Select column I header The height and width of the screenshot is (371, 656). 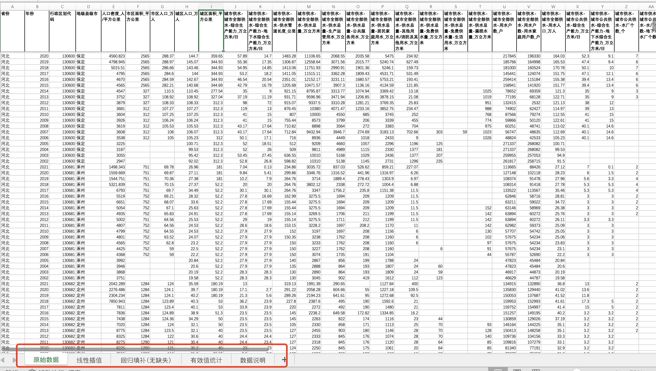tap(211, 7)
